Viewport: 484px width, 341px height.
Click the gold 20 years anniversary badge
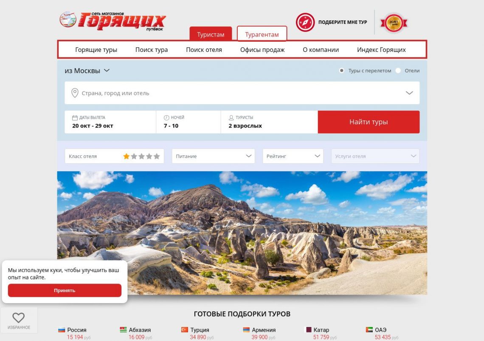point(394,23)
